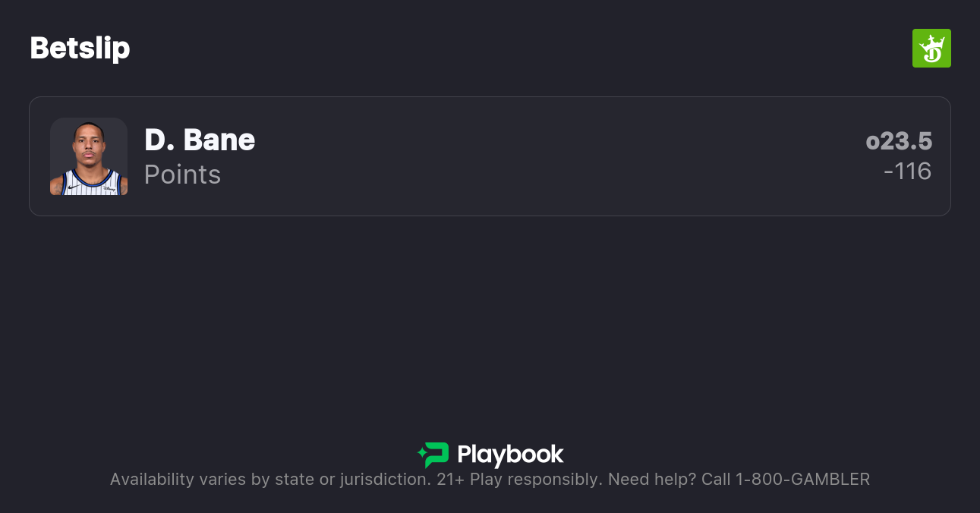
Task: Click the empty middle of Bane bet card
Action: coord(531,156)
